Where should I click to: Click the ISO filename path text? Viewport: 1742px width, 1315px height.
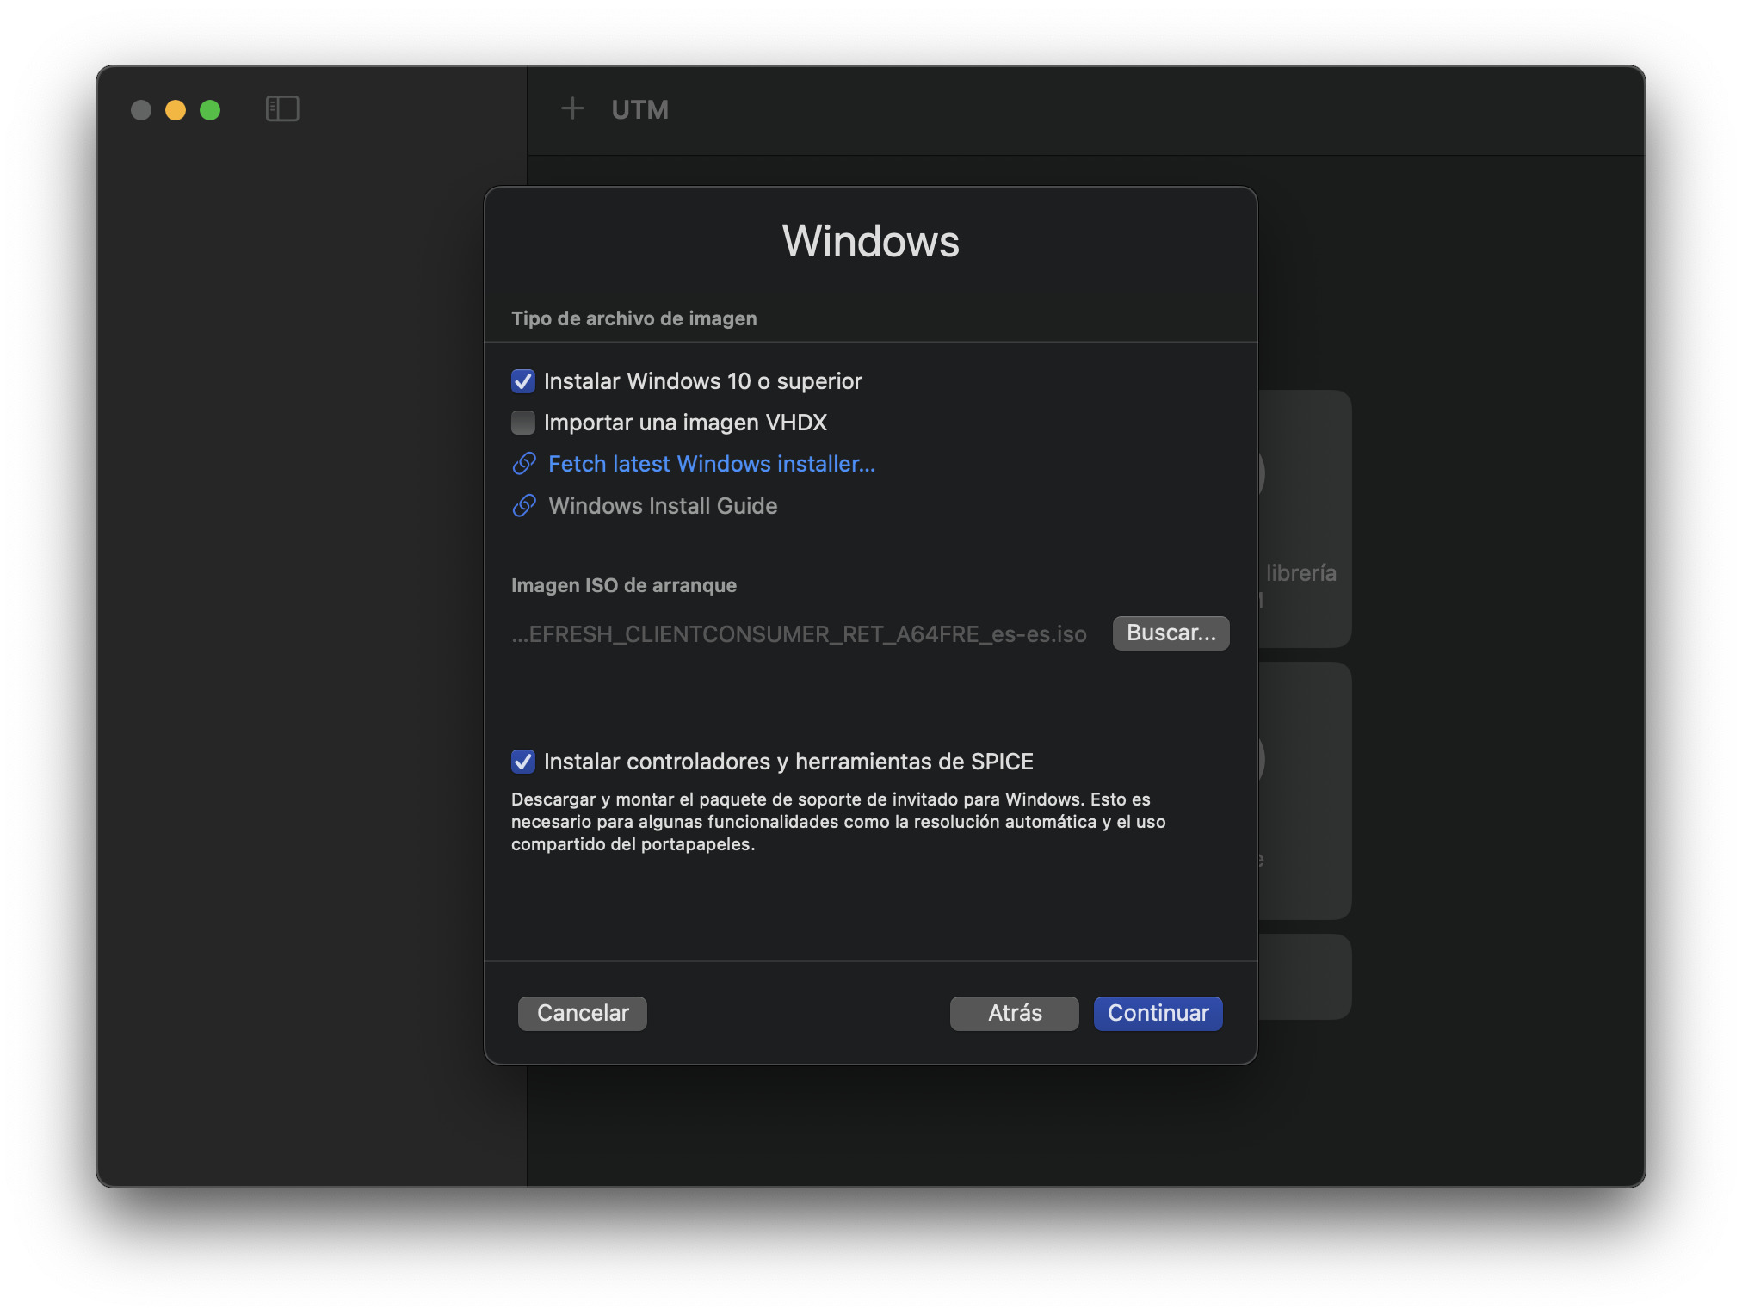(x=799, y=634)
